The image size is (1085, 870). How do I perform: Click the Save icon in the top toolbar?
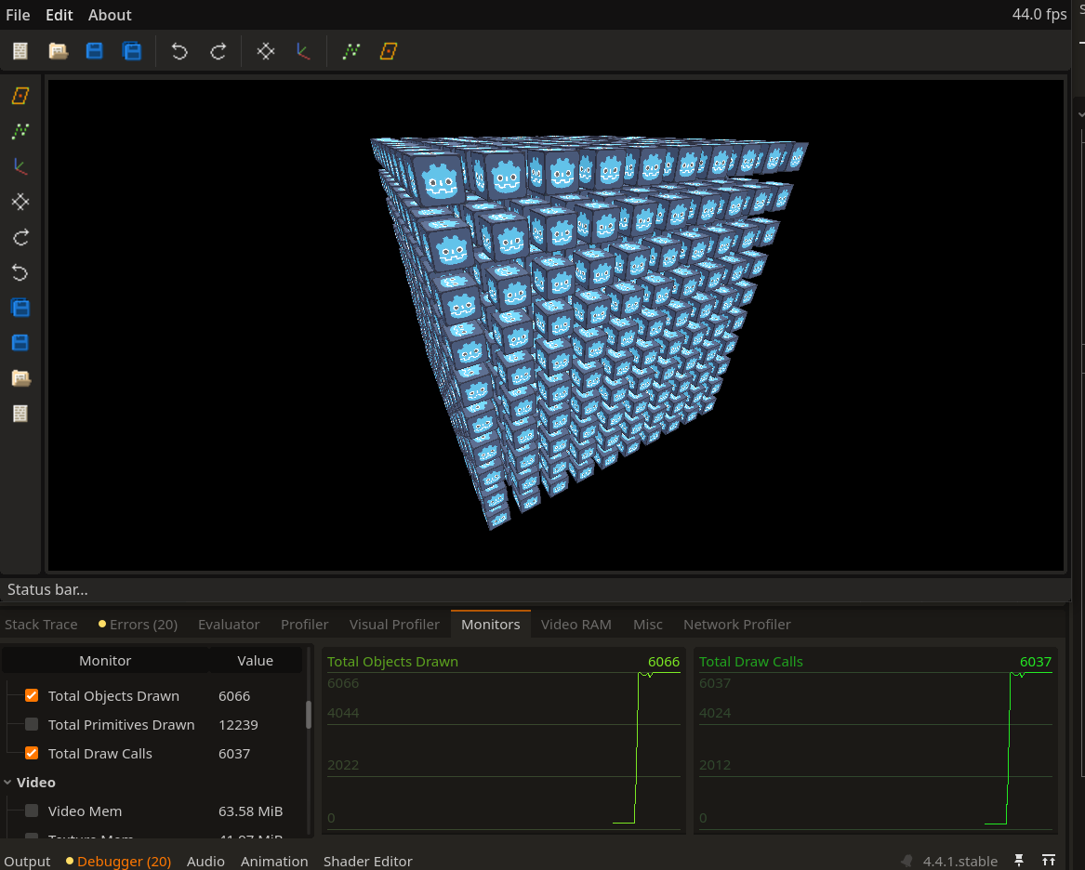[95, 51]
